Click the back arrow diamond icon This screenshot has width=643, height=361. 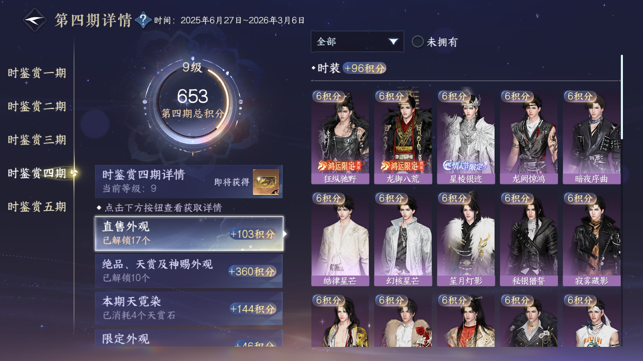[x=34, y=20]
